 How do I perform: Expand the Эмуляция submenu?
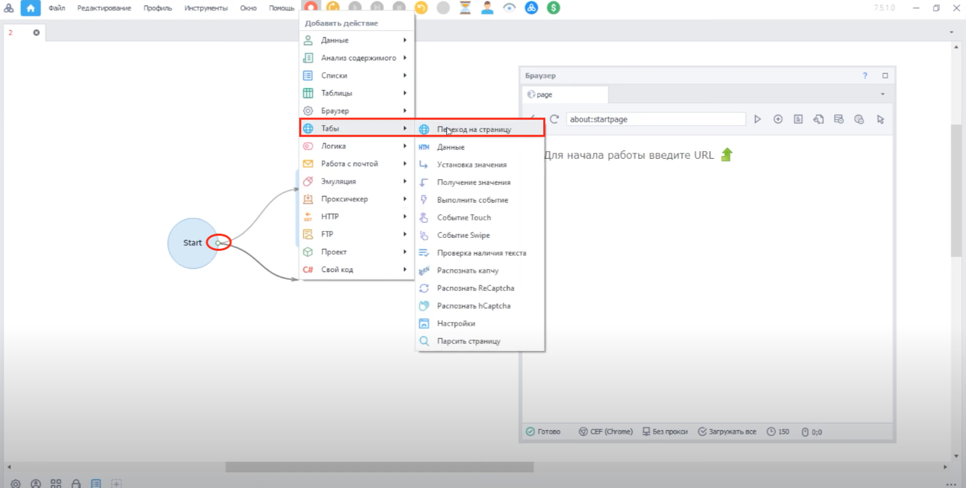click(357, 181)
